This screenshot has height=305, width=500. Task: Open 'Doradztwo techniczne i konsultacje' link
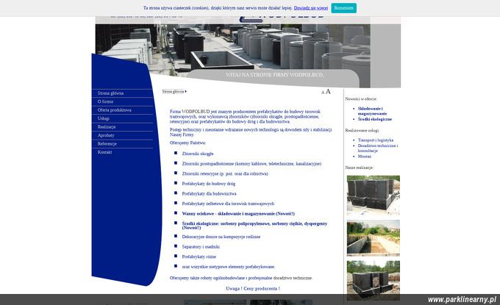pos(377,148)
